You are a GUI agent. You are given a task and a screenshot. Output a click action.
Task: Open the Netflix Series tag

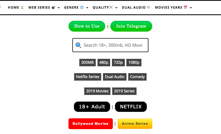click(88, 77)
